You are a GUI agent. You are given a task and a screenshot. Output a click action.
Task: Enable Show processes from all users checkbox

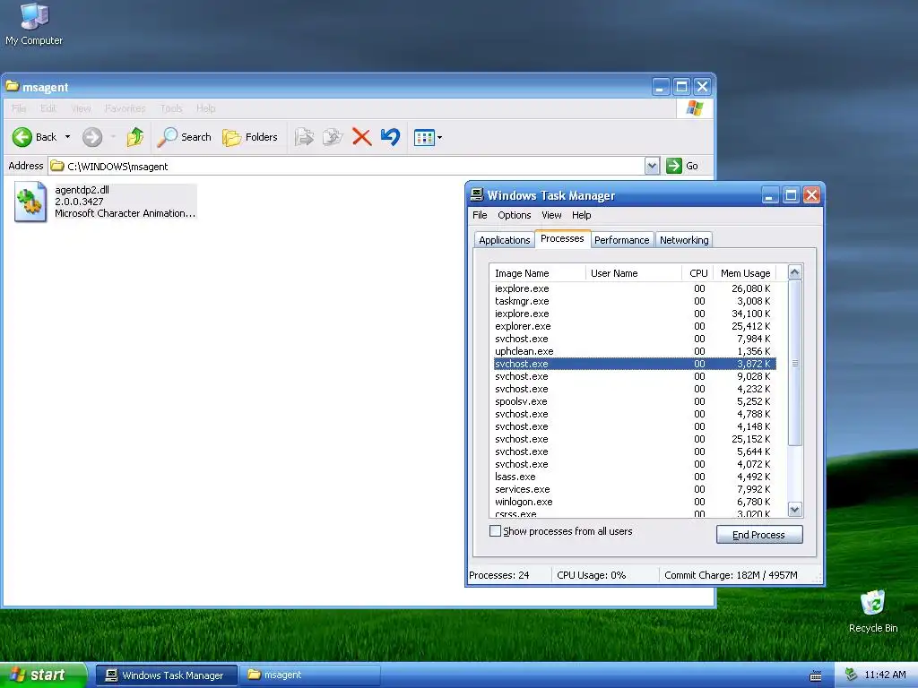[495, 530]
